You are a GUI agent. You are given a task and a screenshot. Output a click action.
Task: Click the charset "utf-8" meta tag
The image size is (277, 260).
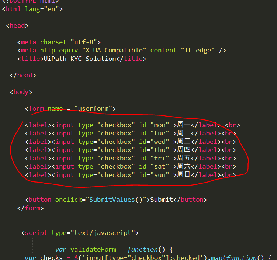[59, 42]
